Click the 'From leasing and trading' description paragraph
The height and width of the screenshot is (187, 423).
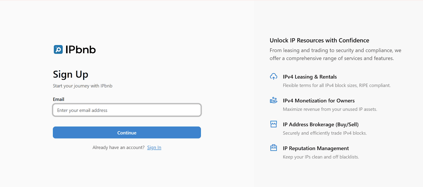(x=335, y=54)
